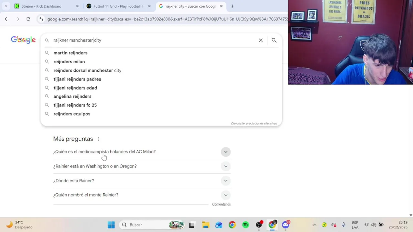The width and height of the screenshot is (413, 232).
Task: Open battery status tray icon
Action: 381,225
